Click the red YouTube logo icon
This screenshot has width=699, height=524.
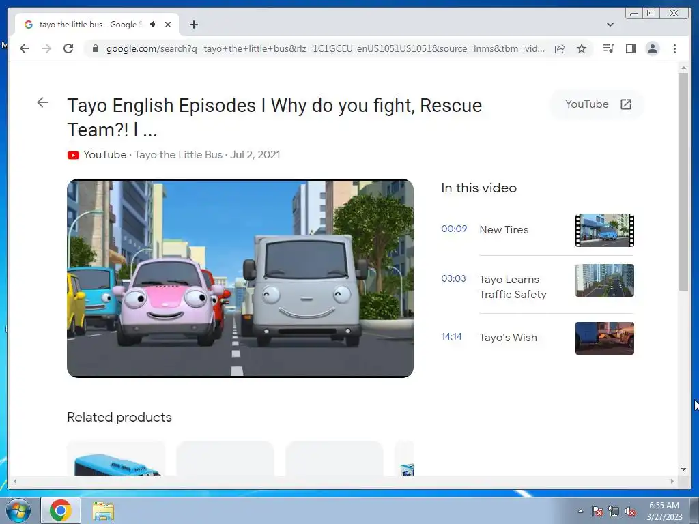coord(73,155)
